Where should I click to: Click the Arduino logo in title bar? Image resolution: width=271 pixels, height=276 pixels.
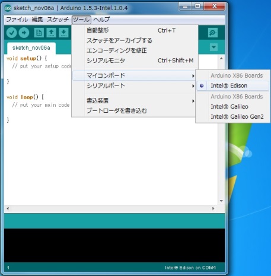(8, 8)
